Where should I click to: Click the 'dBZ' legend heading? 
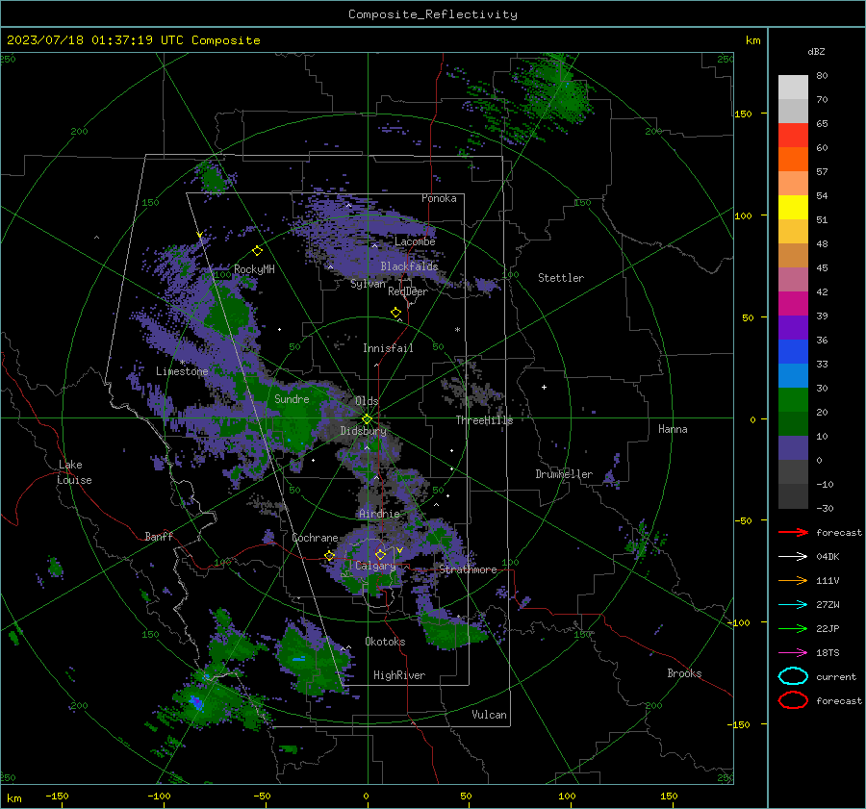[816, 51]
